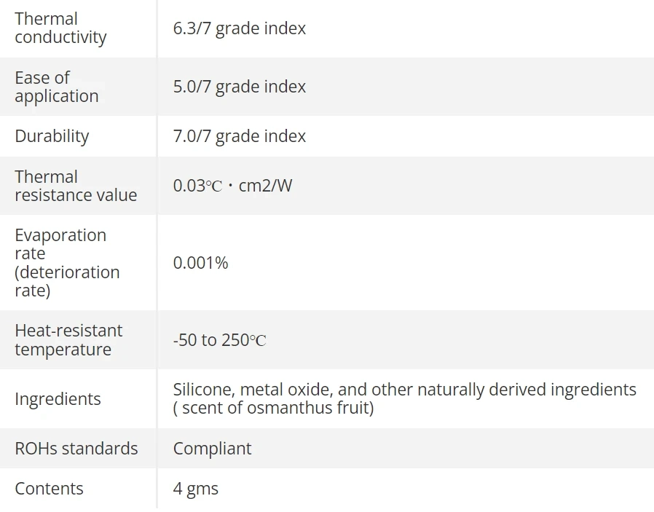Click the Ease of application label
654x512 pixels.
pos(56,87)
